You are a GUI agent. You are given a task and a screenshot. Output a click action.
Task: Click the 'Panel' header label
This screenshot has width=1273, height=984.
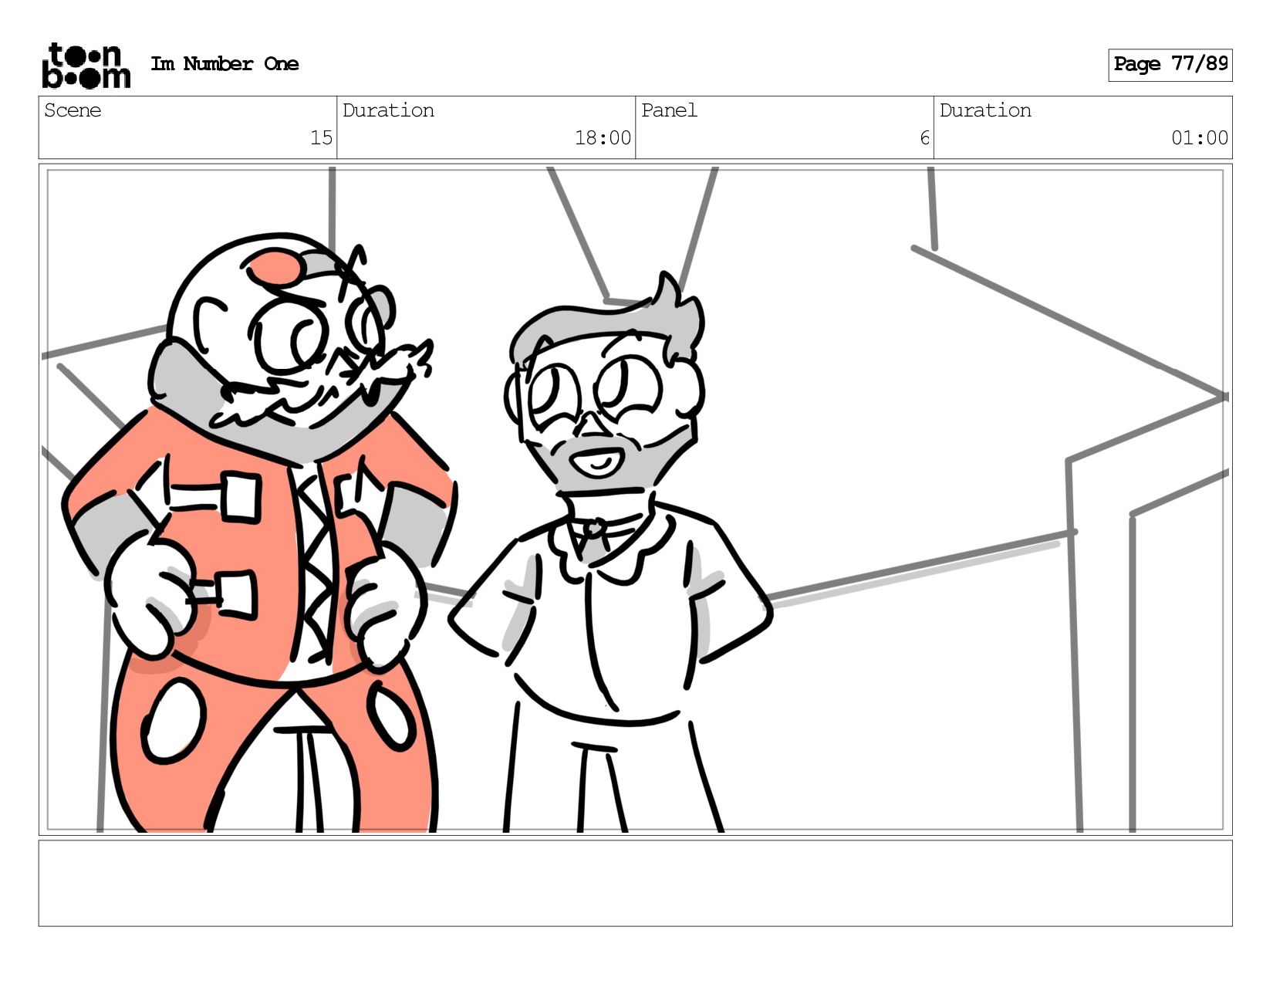click(669, 110)
